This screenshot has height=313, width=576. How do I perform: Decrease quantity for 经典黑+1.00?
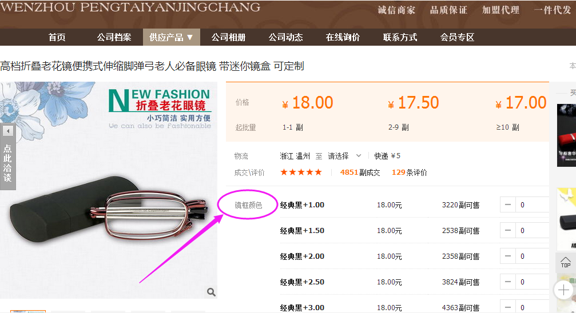click(508, 204)
